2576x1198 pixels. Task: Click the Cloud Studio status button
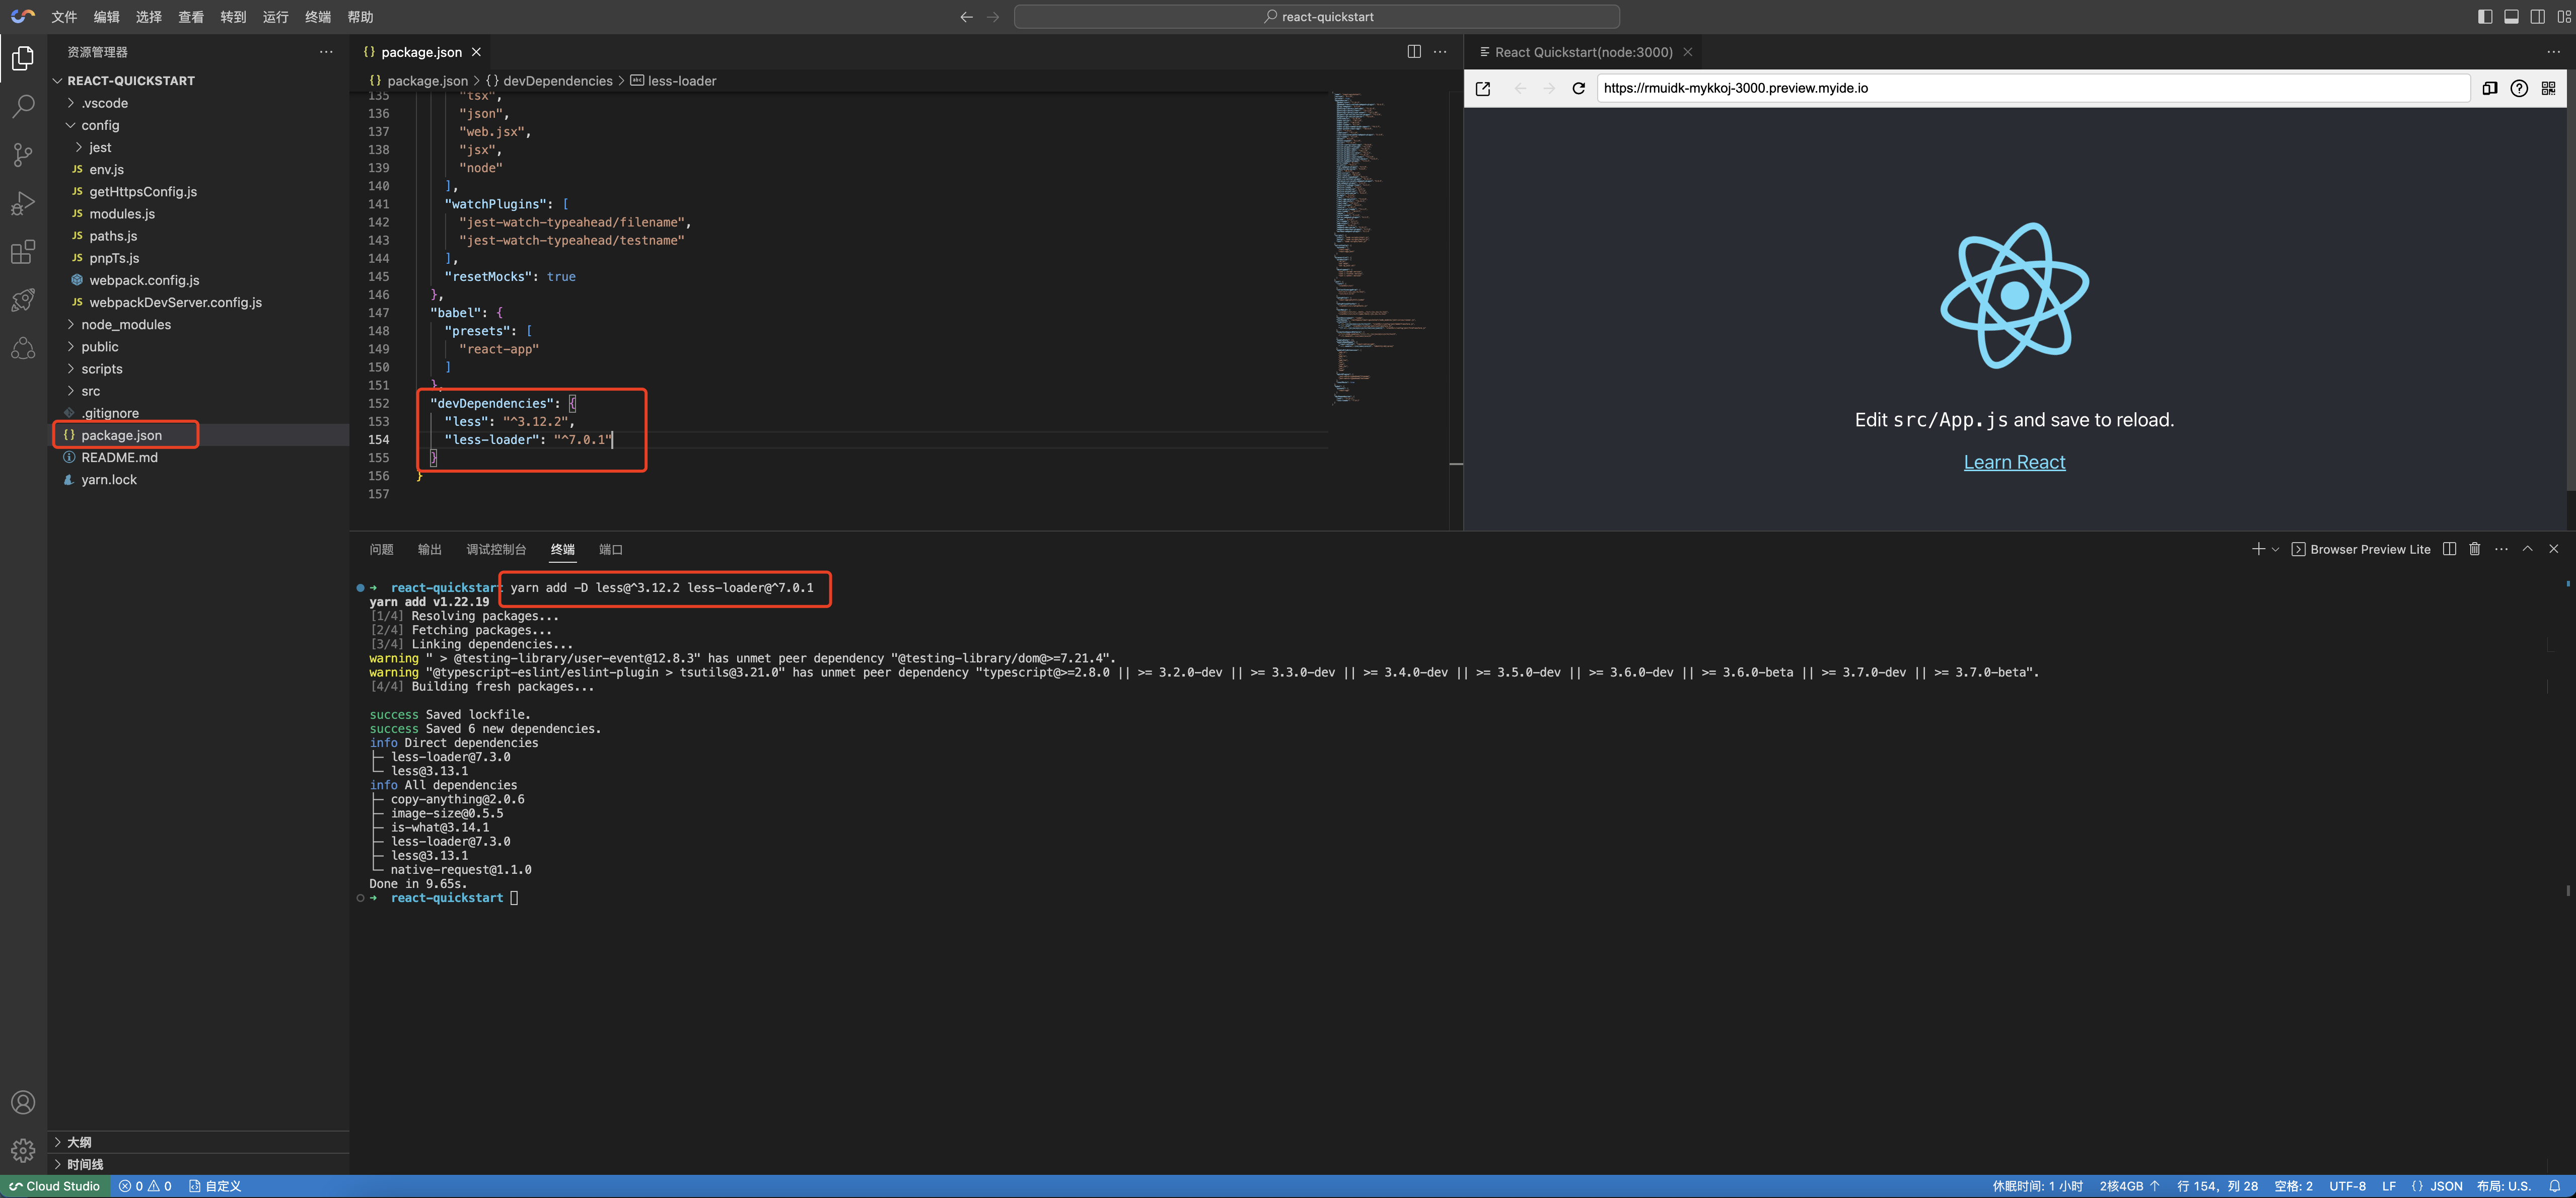coord(55,1186)
